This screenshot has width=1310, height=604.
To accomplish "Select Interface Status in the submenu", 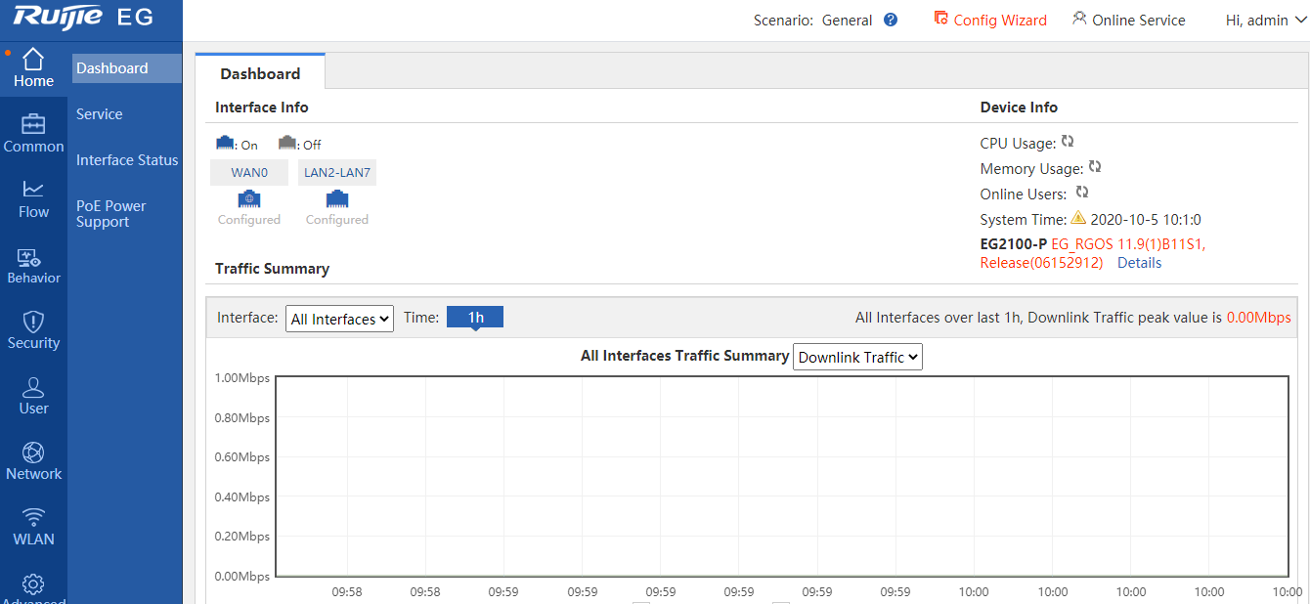I will point(127,160).
